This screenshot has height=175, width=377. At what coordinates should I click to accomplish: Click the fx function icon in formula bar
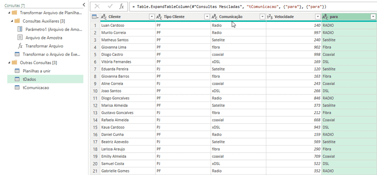coord(121,6)
